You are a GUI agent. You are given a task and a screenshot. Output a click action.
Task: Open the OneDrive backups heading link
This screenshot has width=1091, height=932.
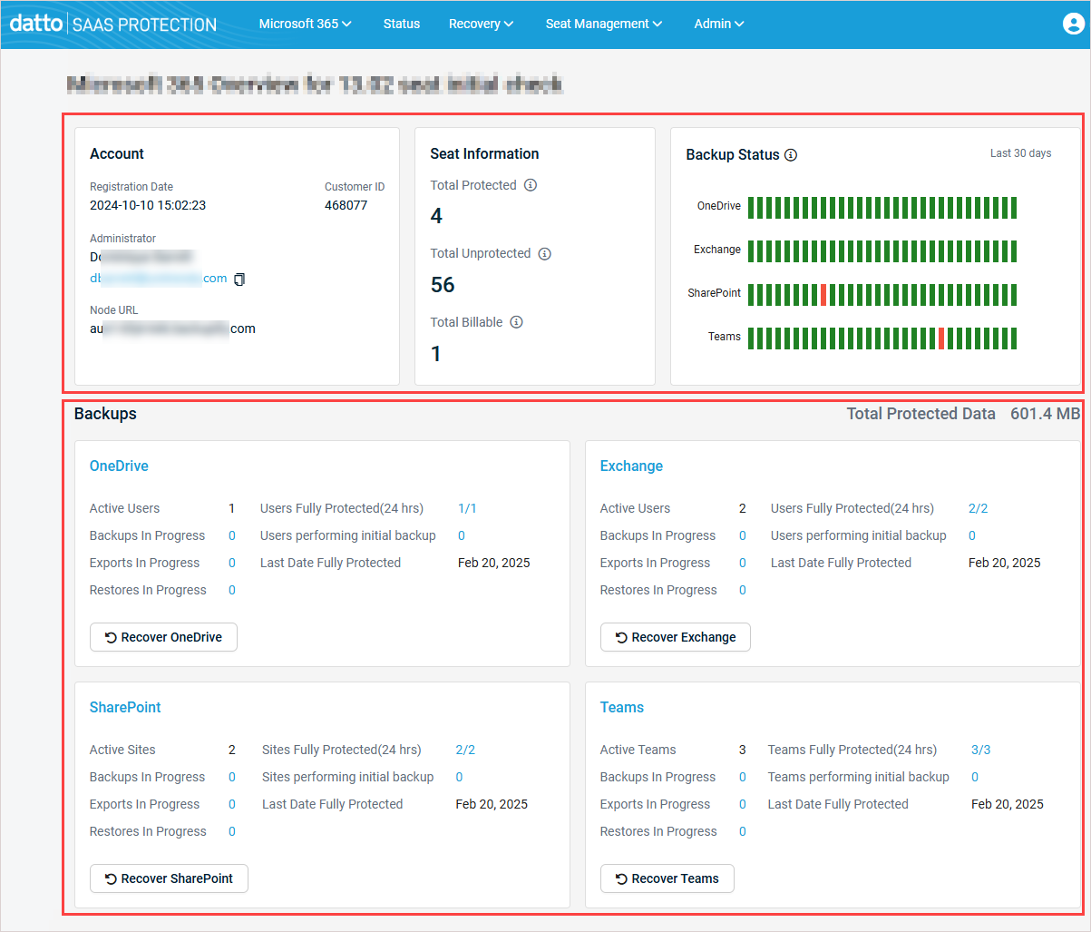point(119,466)
